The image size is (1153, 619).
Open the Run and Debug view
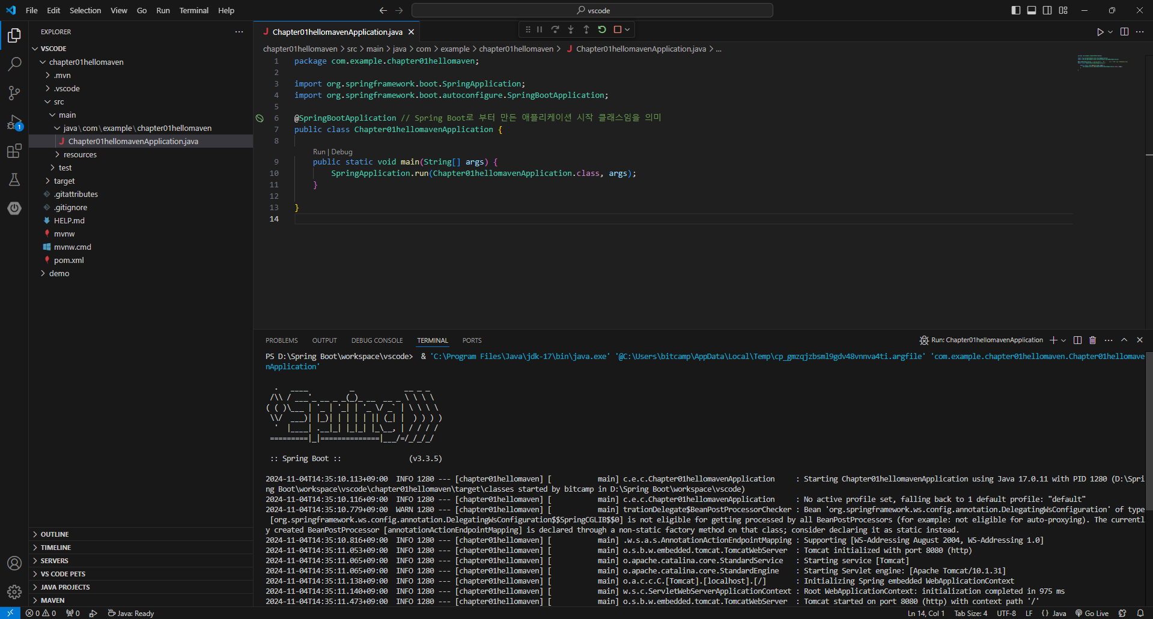(14, 122)
